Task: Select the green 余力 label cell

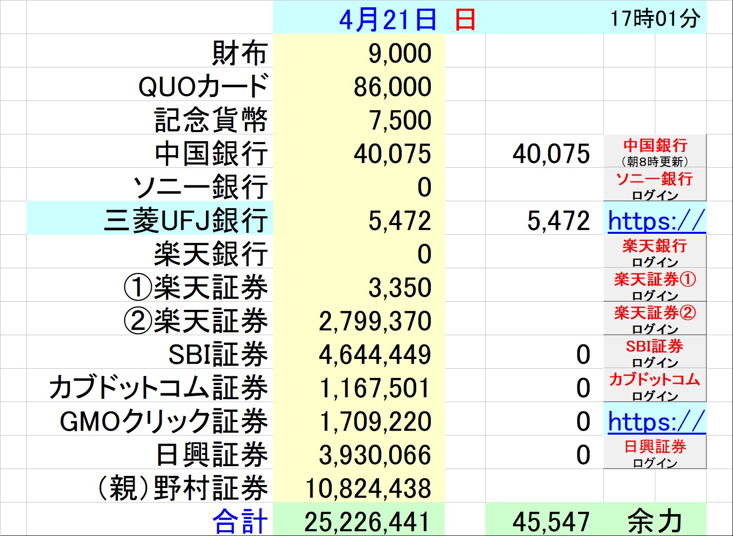Action: tap(655, 519)
